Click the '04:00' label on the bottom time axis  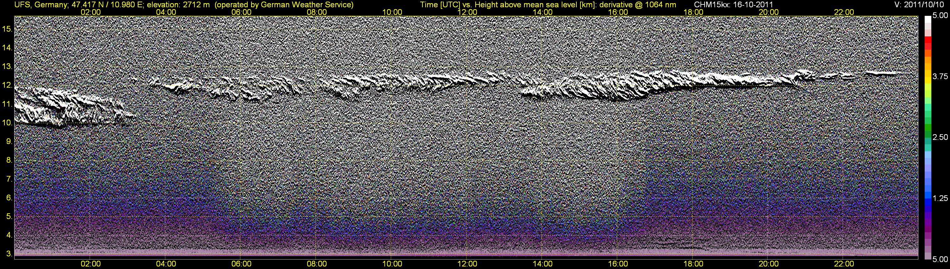point(166,264)
